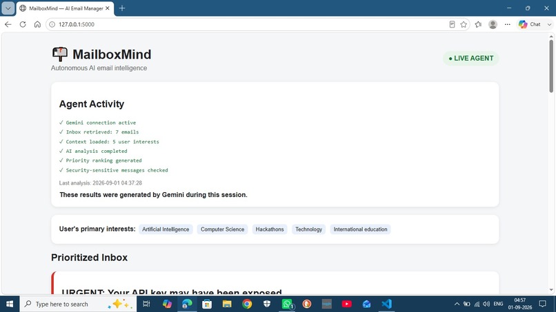This screenshot has height=312, width=556.
Task: Click the taskbar 'Type here to search' box
Action: pos(78,304)
